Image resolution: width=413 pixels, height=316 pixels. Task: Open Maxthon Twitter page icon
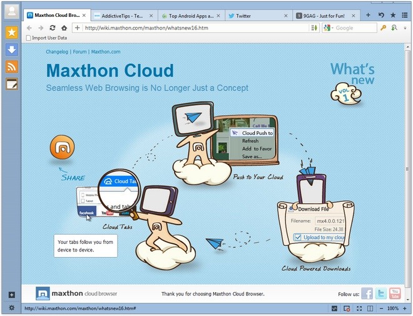[x=381, y=293]
